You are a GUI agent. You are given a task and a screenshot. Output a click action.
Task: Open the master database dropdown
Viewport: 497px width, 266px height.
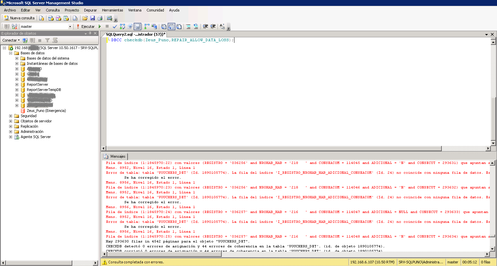[x=70, y=27]
